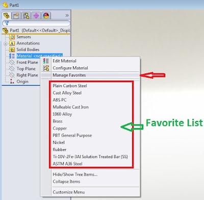This screenshot has width=204, height=200.
Task: Select the Material not specified item
Action: pyautogui.click(x=40, y=56)
